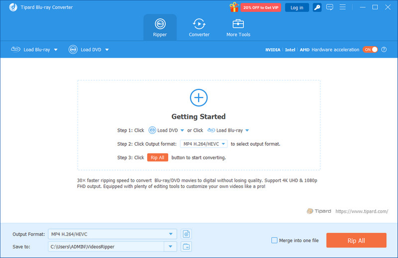The image size is (398, 258).
Task: Expand the Load DVD toolbar dropdown arrow
Action: click(107, 50)
